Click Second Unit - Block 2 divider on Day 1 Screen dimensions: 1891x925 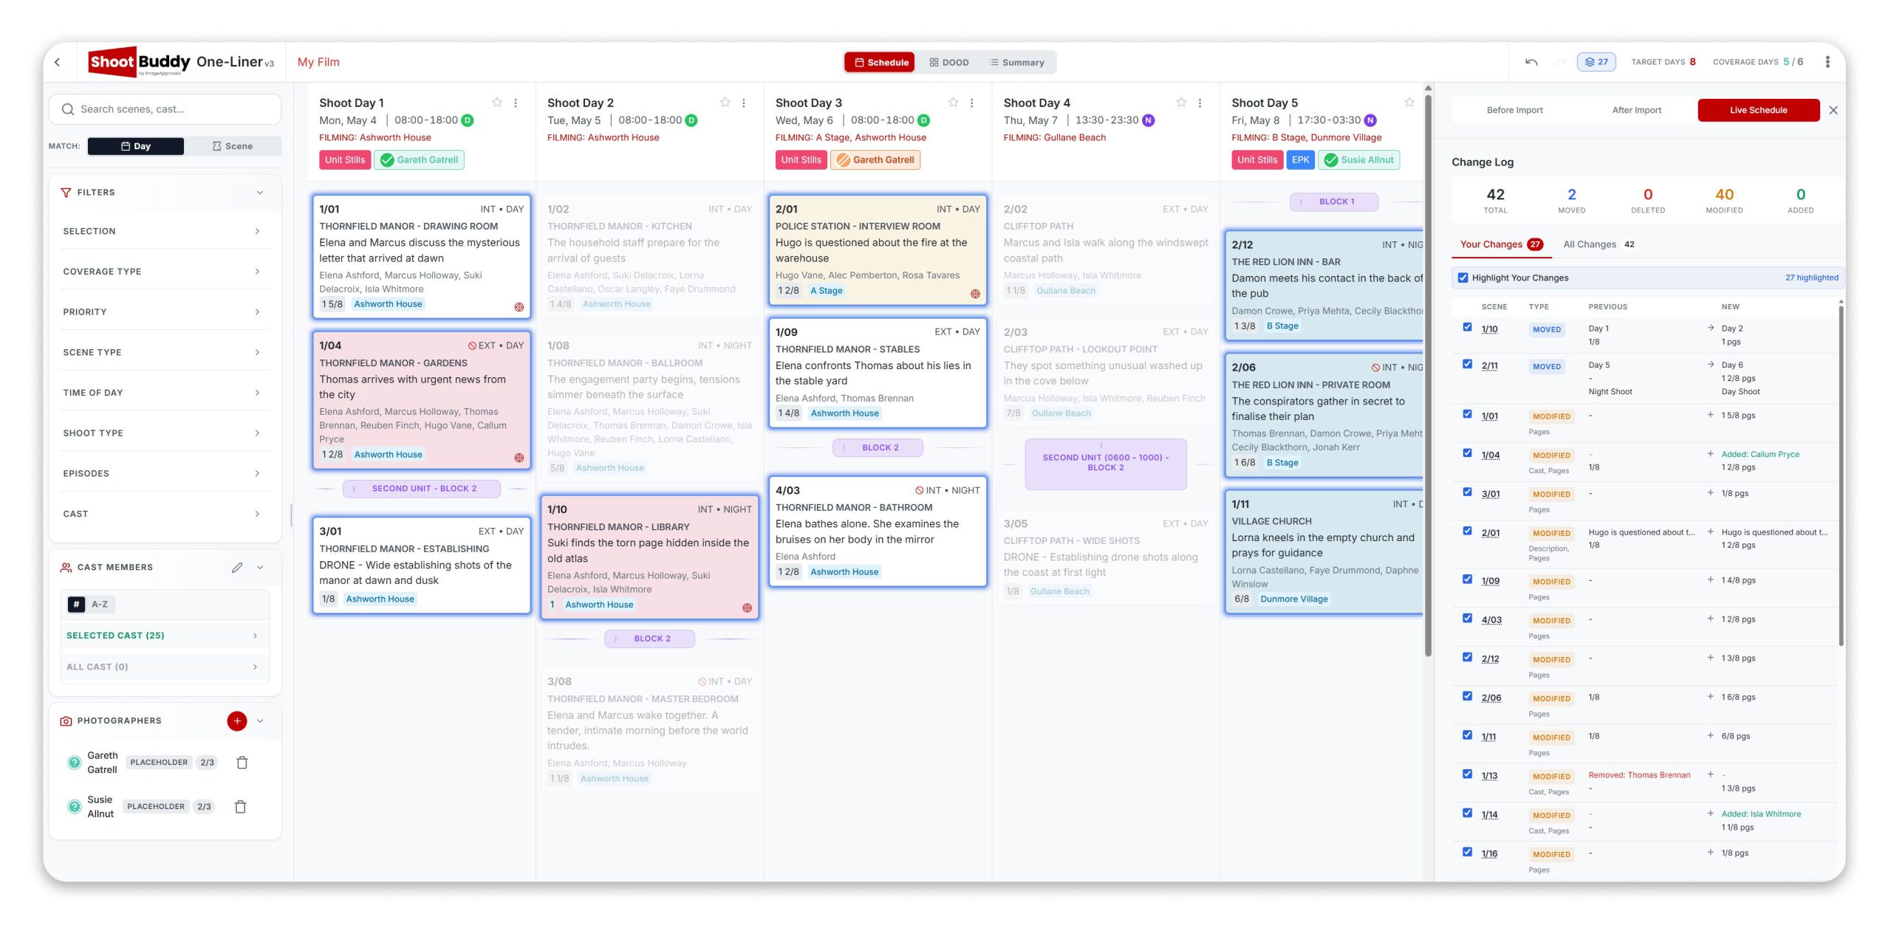pos(422,489)
